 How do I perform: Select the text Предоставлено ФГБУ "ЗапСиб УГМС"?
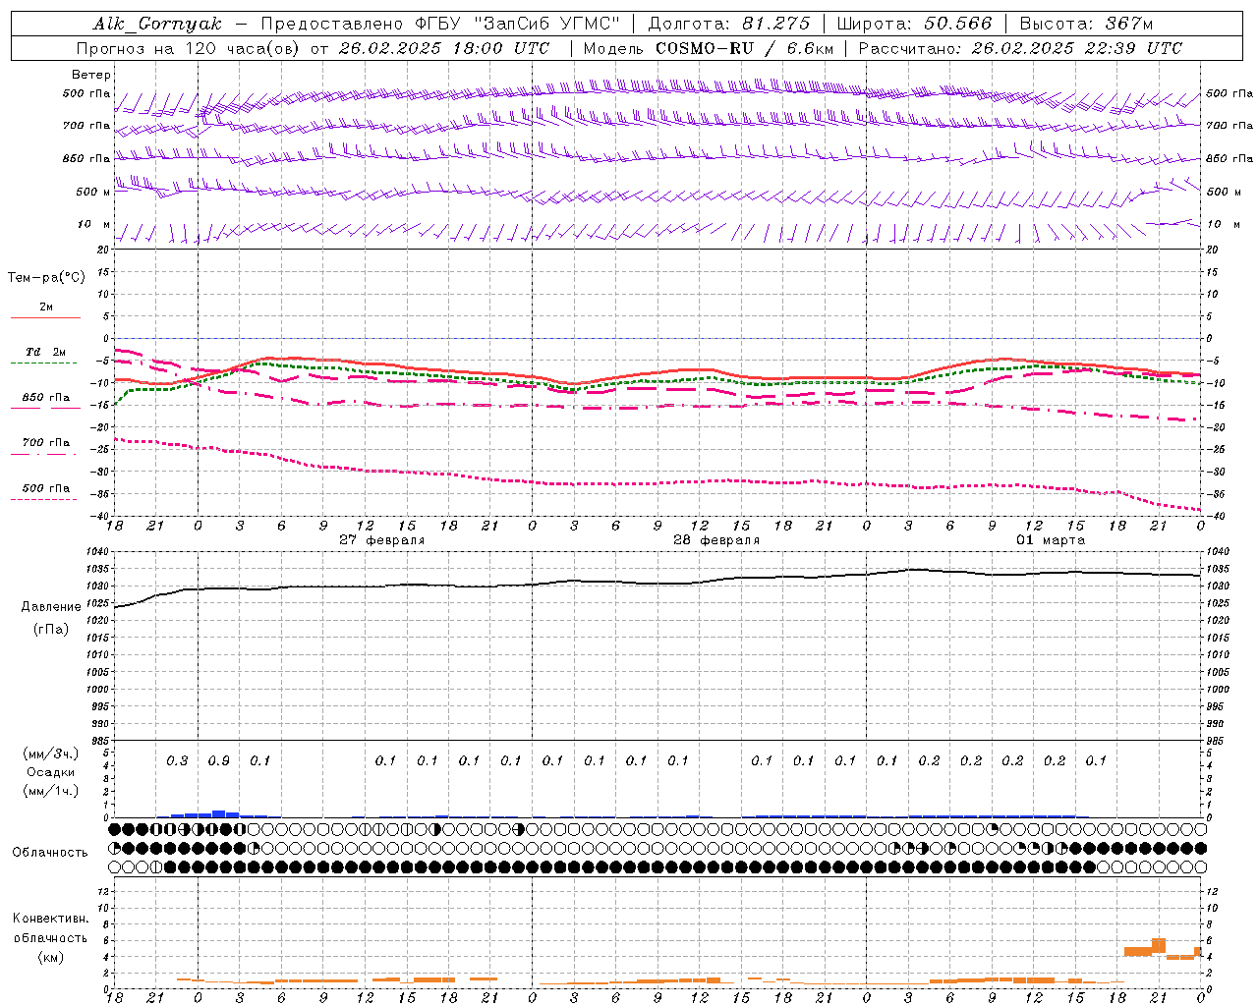[440, 24]
